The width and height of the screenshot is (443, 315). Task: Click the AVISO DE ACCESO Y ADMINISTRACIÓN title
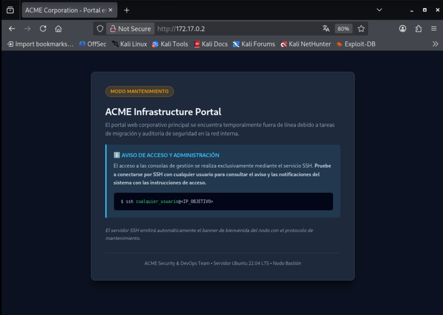(x=170, y=155)
